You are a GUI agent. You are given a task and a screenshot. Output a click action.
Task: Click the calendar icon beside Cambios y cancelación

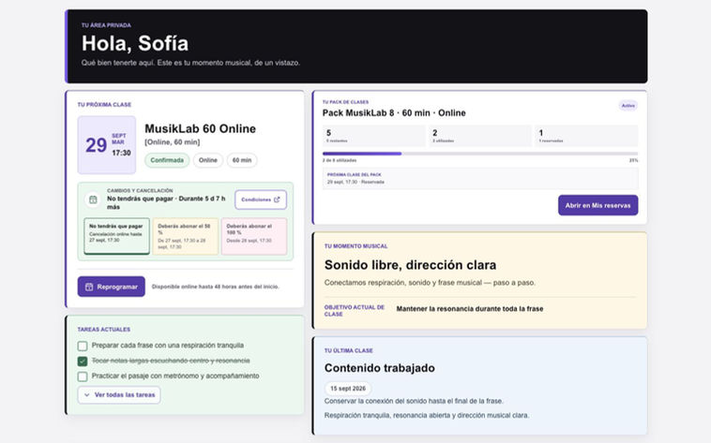point(93,199)
